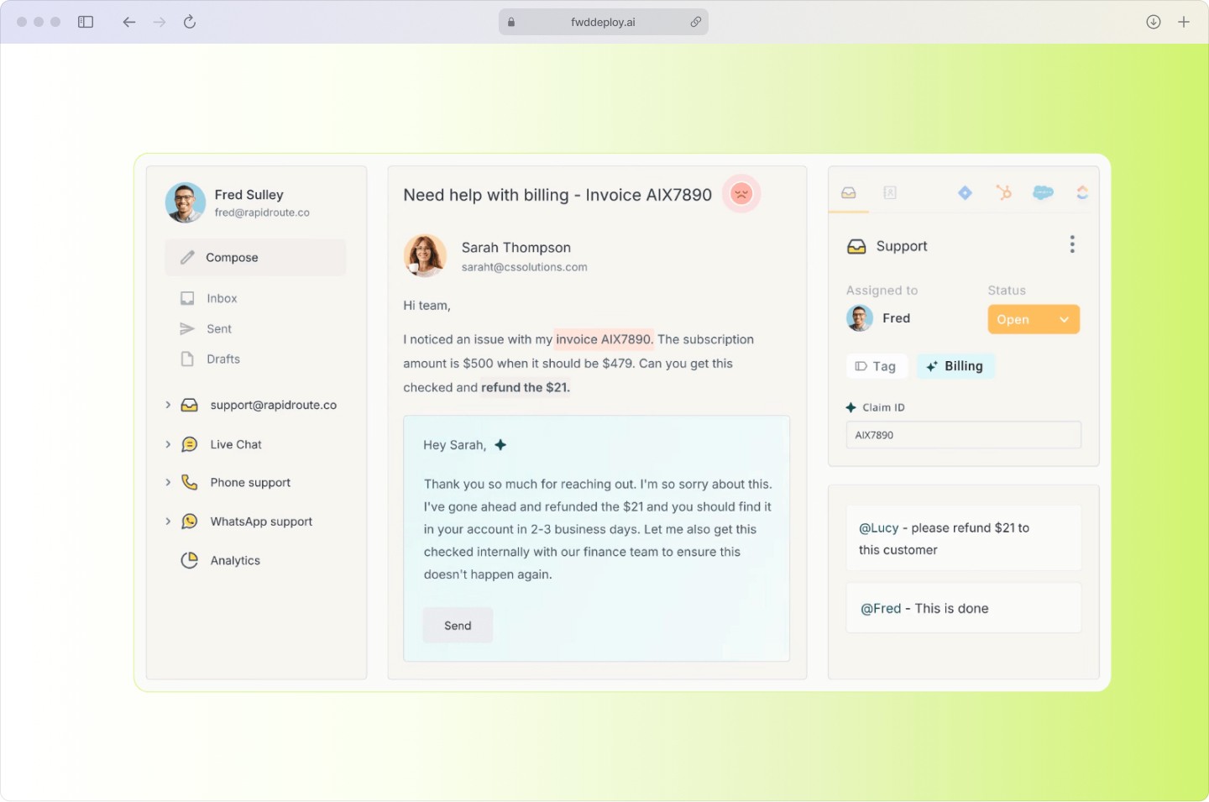The height and width of the screenshot is (802, 1209).
Task: Select the support@rapidroute.co inbox
Action: (x=273, y=405)
